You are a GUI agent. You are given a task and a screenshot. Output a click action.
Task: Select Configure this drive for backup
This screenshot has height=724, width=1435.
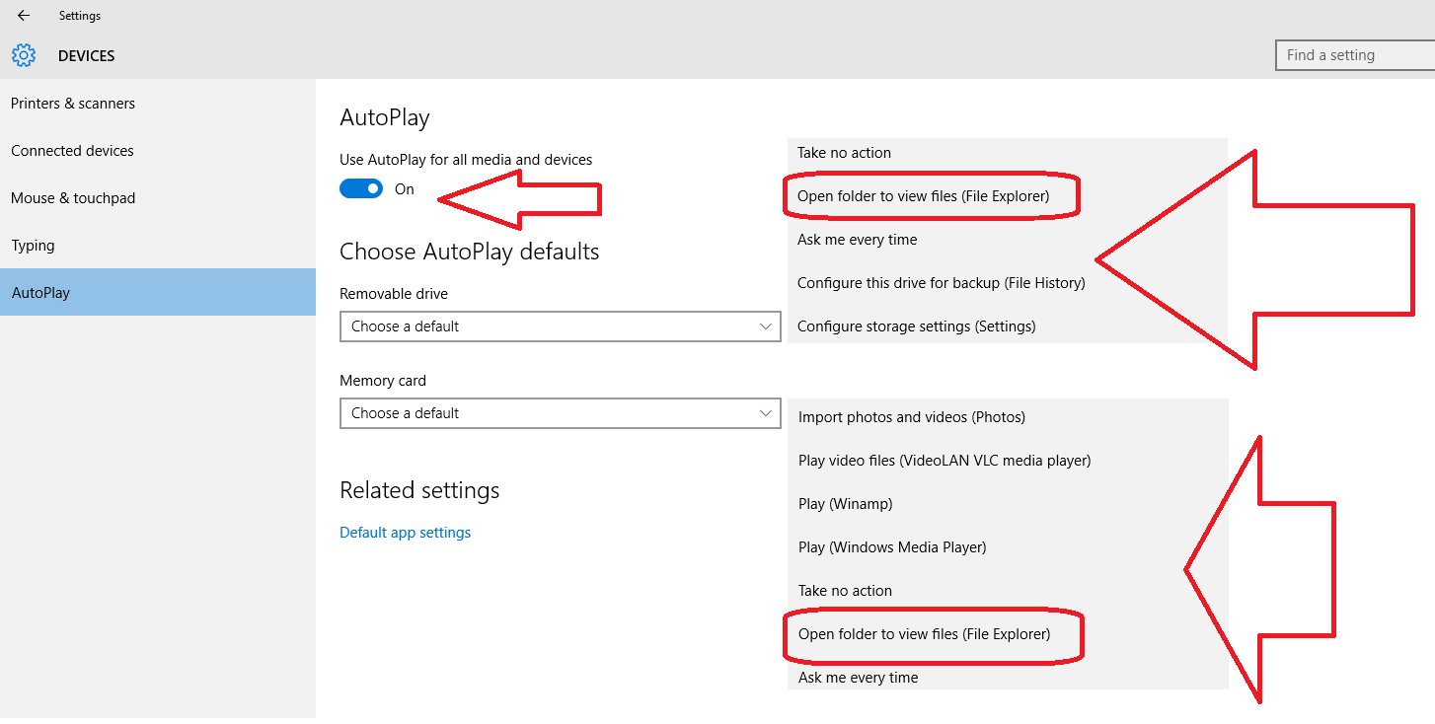point(939,282)
